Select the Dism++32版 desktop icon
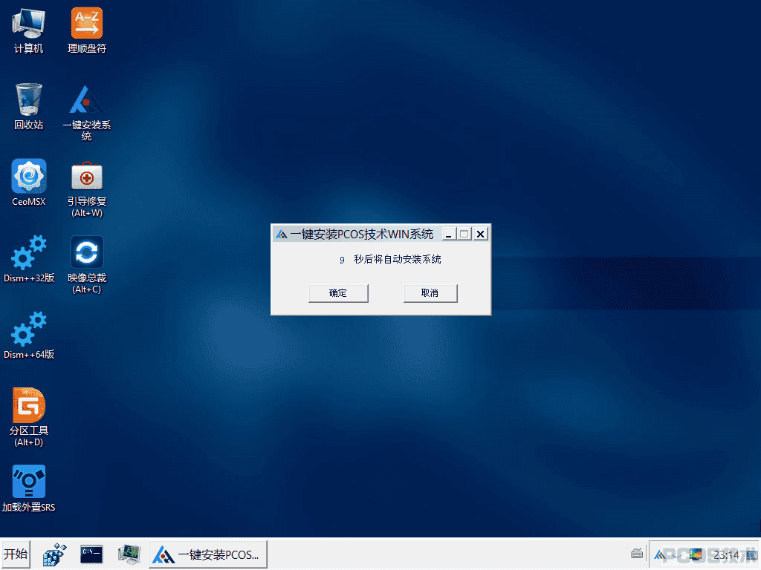 (x=29, y=260)
